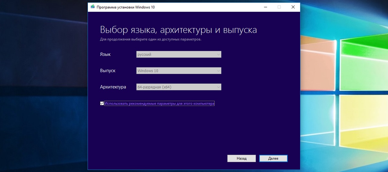Viewport: 388px width, 172px height.
Task: Open the Архитектура dropdown showing 64-разрядная (x64)
Action: coord(179,87)
